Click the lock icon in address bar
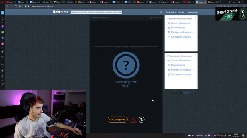The width and height of the screenshot is (247, 138). click(29, 7)
